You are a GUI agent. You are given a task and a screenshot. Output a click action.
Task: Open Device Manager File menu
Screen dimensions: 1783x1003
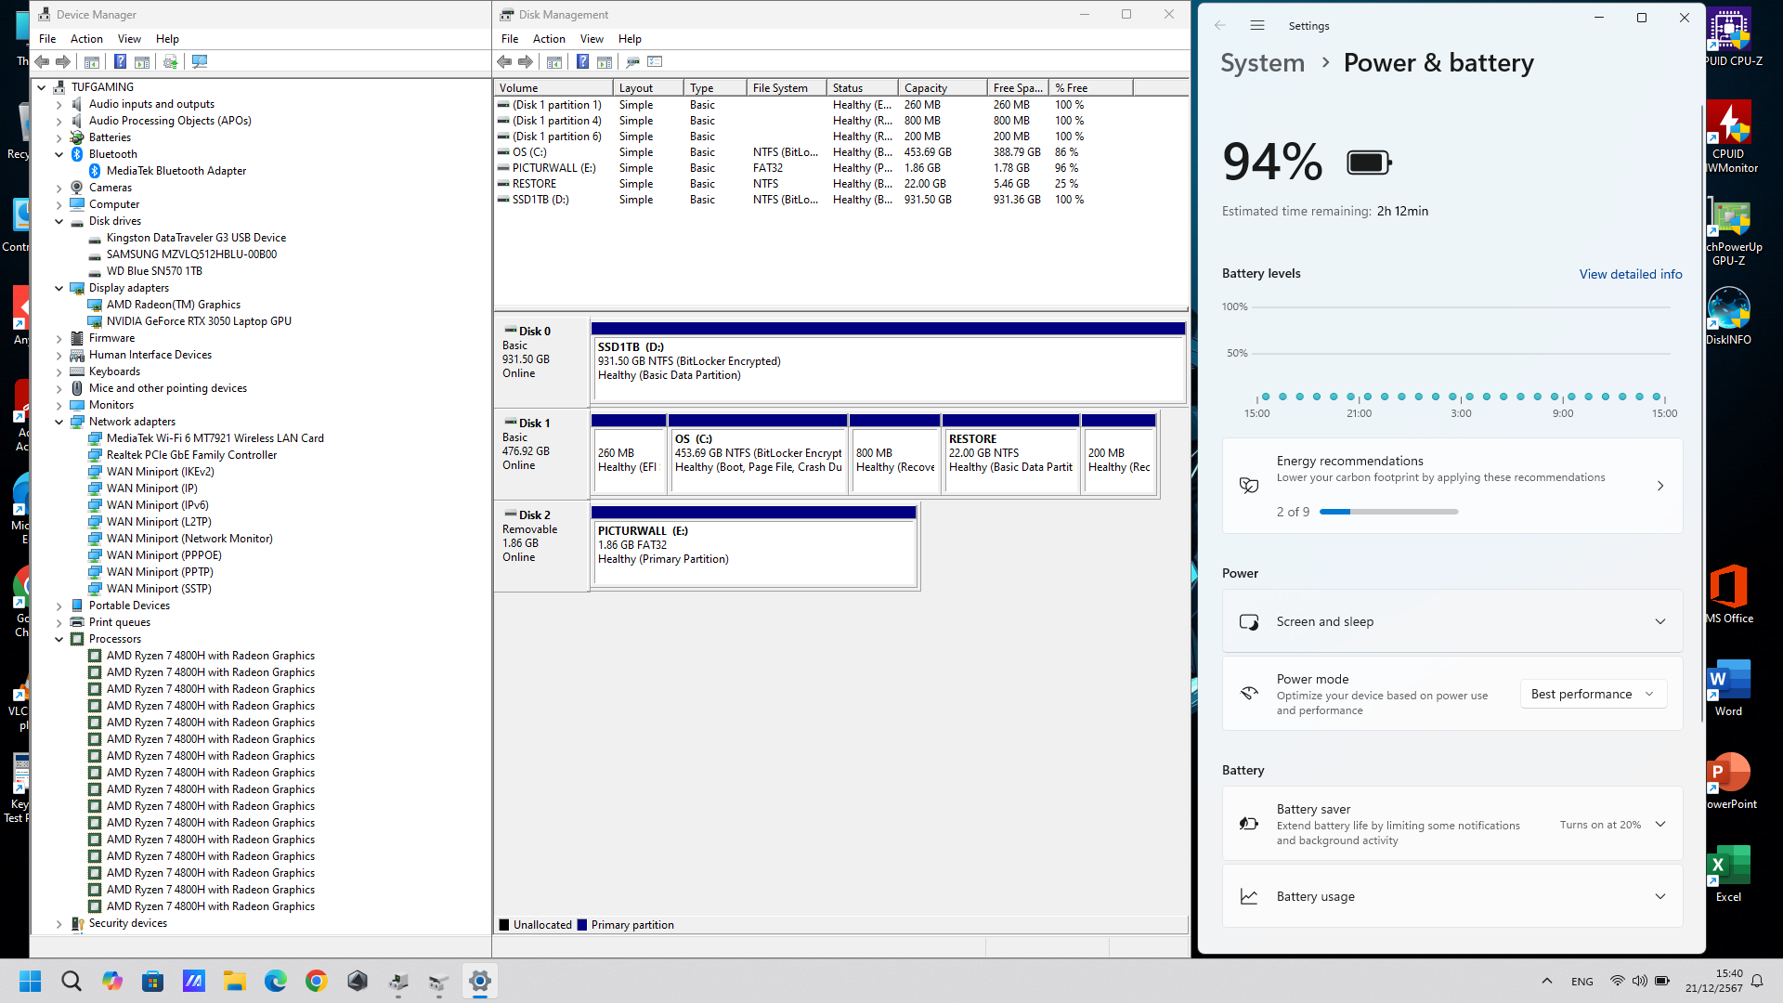47,39
